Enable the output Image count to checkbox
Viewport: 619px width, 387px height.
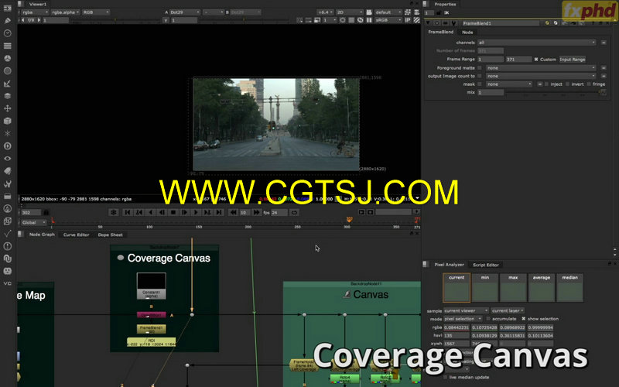[480, 76]
